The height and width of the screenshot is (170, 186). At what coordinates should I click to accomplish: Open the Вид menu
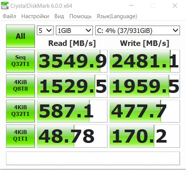(59, 16)
